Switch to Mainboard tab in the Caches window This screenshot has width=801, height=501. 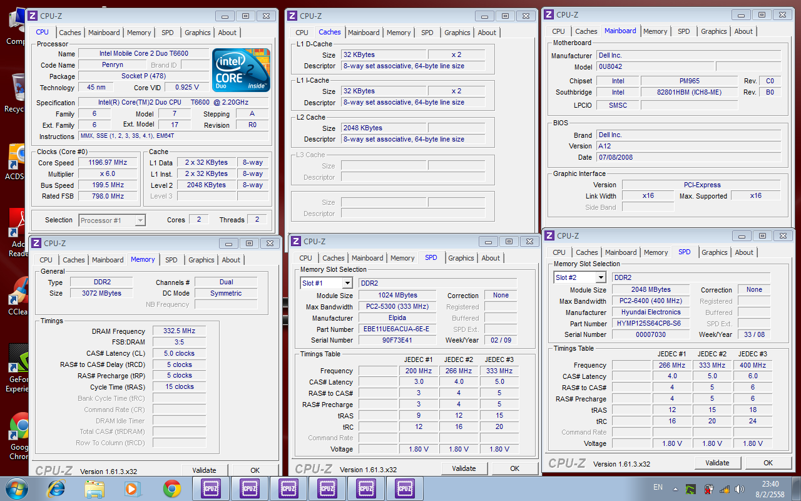tap(364, 33)
